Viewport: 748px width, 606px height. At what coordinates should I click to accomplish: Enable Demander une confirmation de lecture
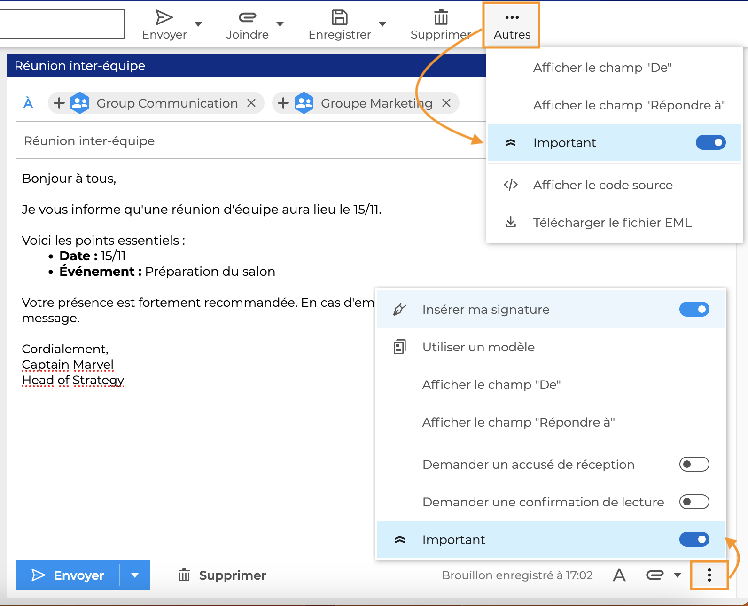click(x=694, y=502)
